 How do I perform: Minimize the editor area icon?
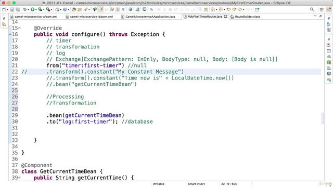315,16
